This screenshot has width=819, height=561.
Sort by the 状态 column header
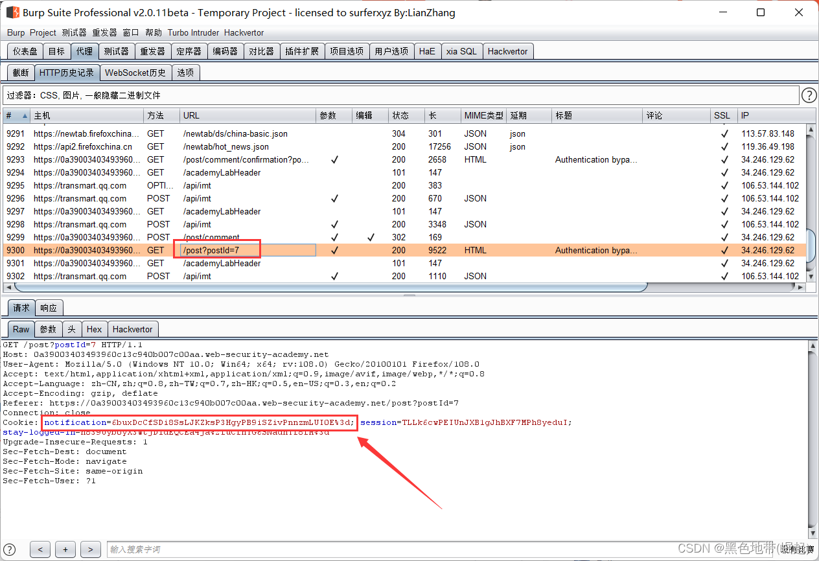point(406,115)
